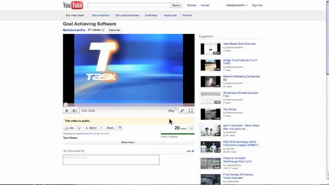This screenshot has height=185, width=329.
Task: Expand the 57 videos dropdown arrow
Action: click(x=103, y=30)
